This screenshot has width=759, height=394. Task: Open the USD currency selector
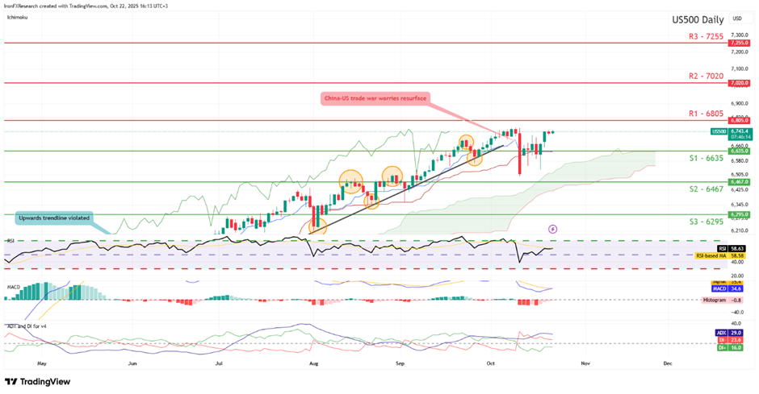coord(736,18)
